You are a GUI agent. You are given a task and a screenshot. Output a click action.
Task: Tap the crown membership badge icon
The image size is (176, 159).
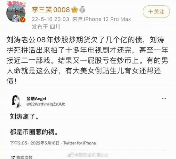click(75, 10)
